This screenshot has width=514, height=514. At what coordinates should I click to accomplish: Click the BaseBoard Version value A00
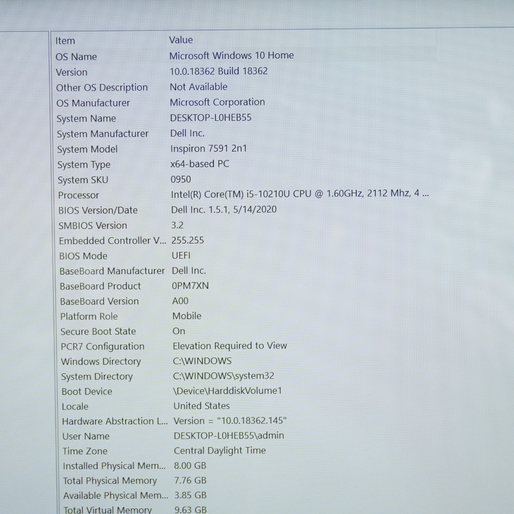(180, 301)
